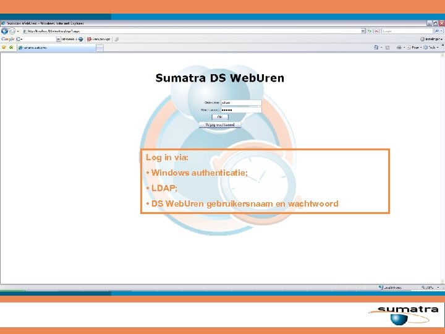Click the OK login button
The height and width of the screenshot is (334, 445).
pos(220,117)
